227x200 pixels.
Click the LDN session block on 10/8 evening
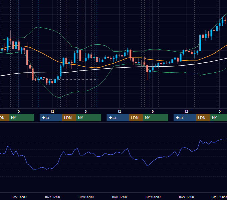pos(136,118)
